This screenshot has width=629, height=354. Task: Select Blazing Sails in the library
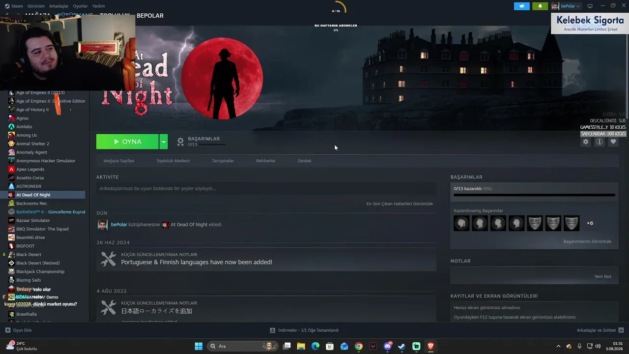(x=29, y=280)
